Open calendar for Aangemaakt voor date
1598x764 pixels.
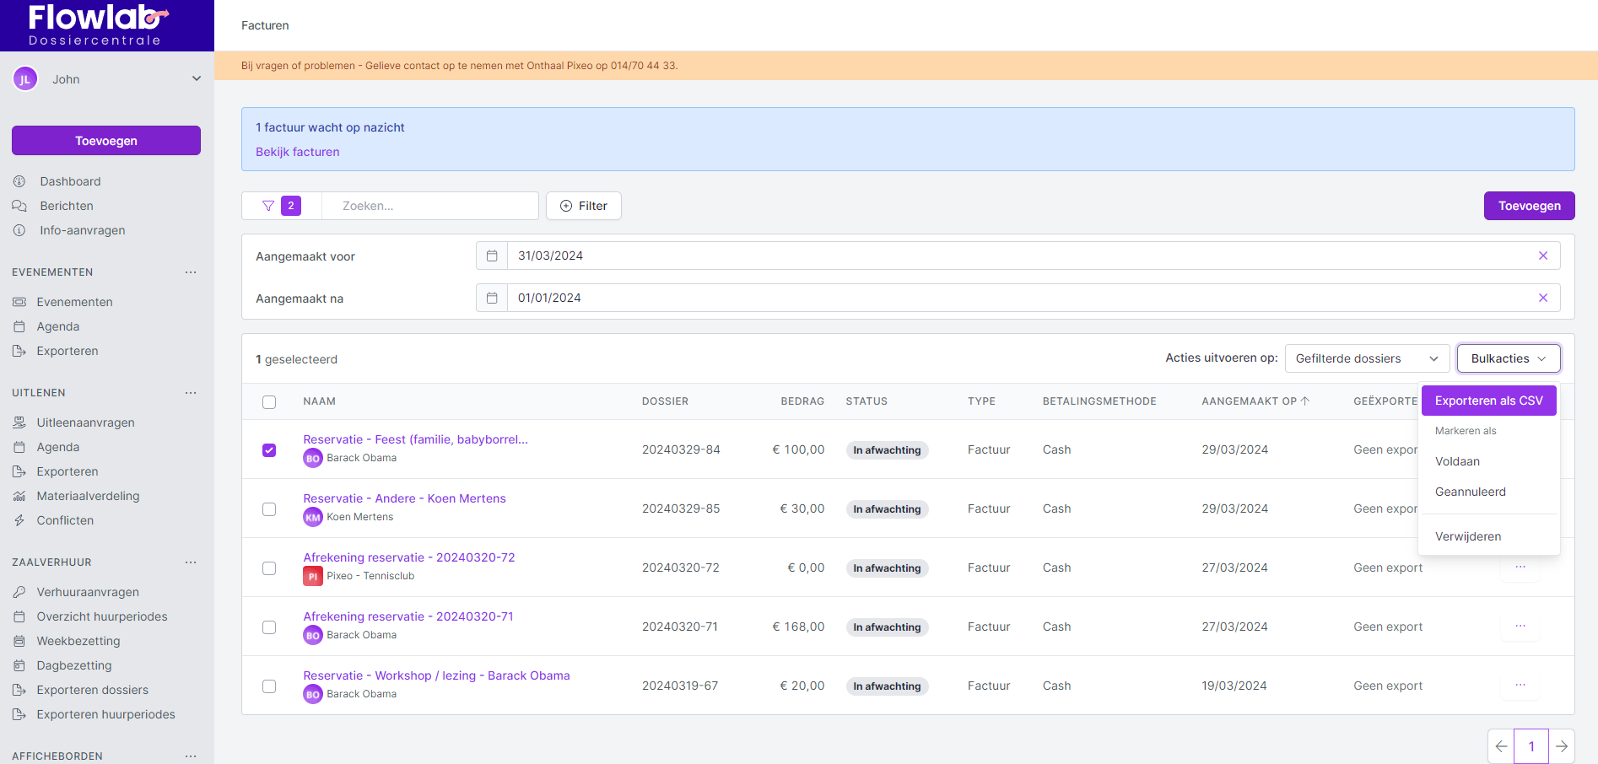pyautogui.click(x=492, y=256)
